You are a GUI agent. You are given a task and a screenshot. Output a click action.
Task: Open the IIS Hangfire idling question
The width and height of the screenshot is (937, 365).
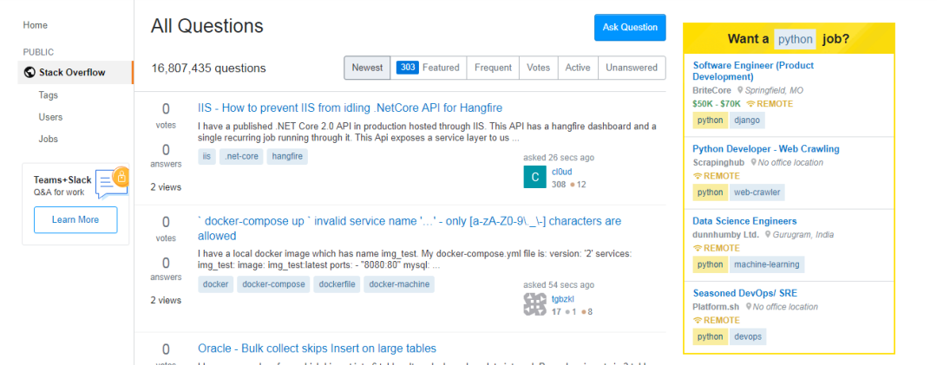tap(351, 108)
